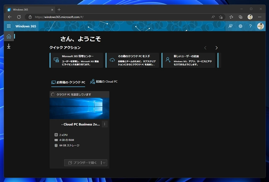
Task: Click the Cloud PC Windows wallpaper thumbnail
Action: (79, 108)
